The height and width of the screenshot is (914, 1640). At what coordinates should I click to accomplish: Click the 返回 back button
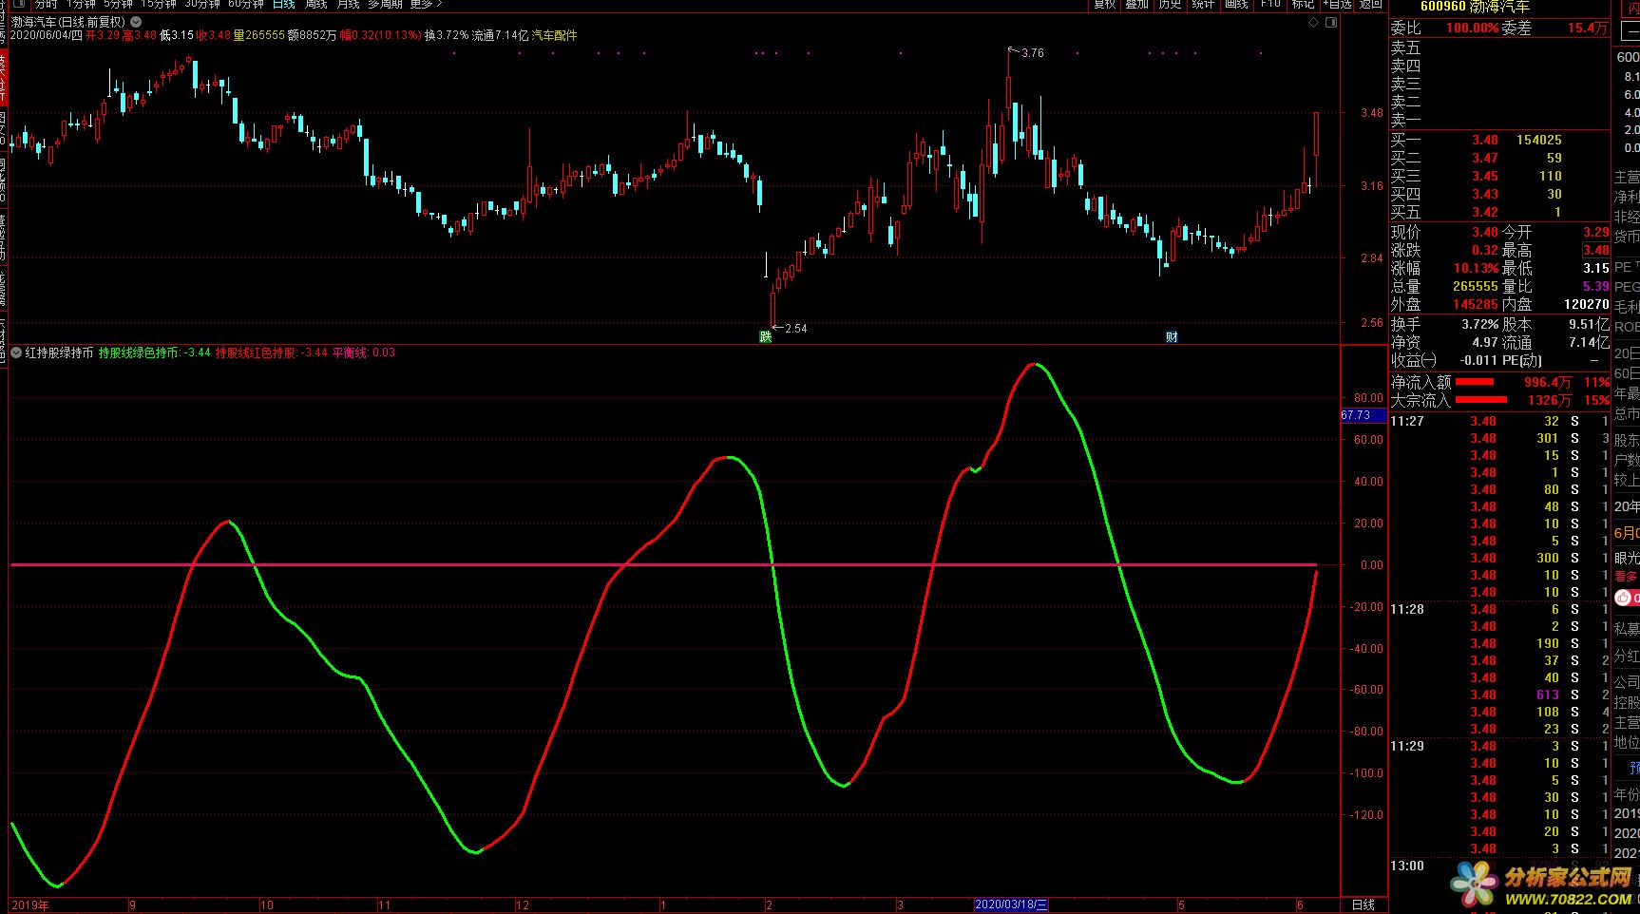1371,4
